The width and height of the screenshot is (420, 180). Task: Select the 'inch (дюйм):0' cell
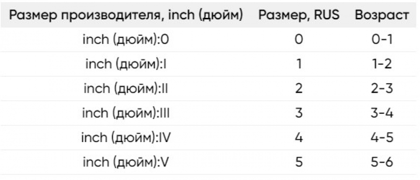pyautogui.click(x=126, y=40)
